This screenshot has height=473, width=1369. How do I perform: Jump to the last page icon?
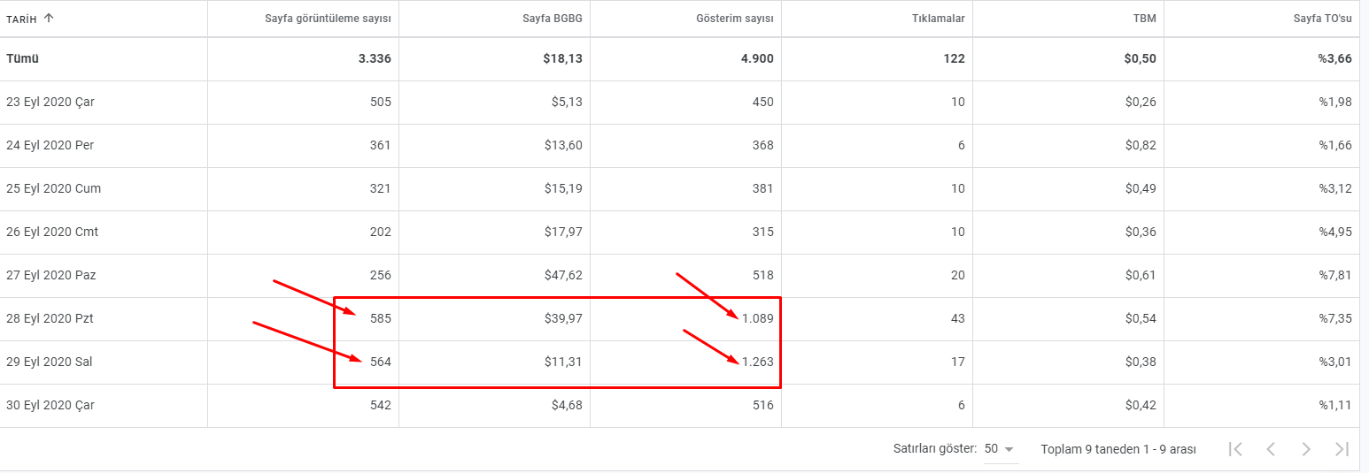[1342, 449]
